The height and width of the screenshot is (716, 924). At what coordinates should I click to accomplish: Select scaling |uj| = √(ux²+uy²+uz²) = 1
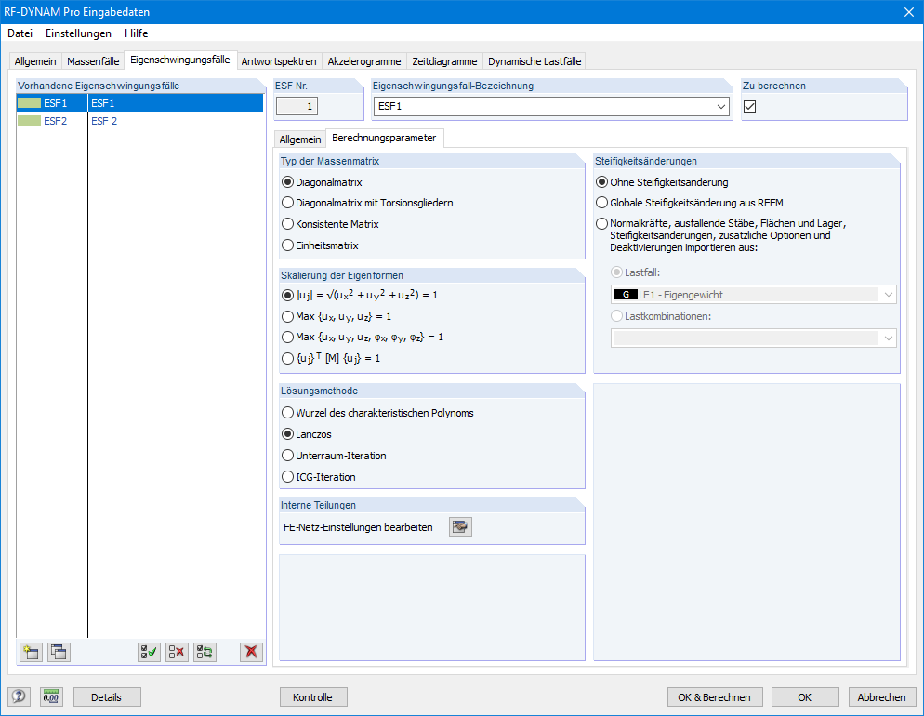pyautogui.click(x=287, y=295)
